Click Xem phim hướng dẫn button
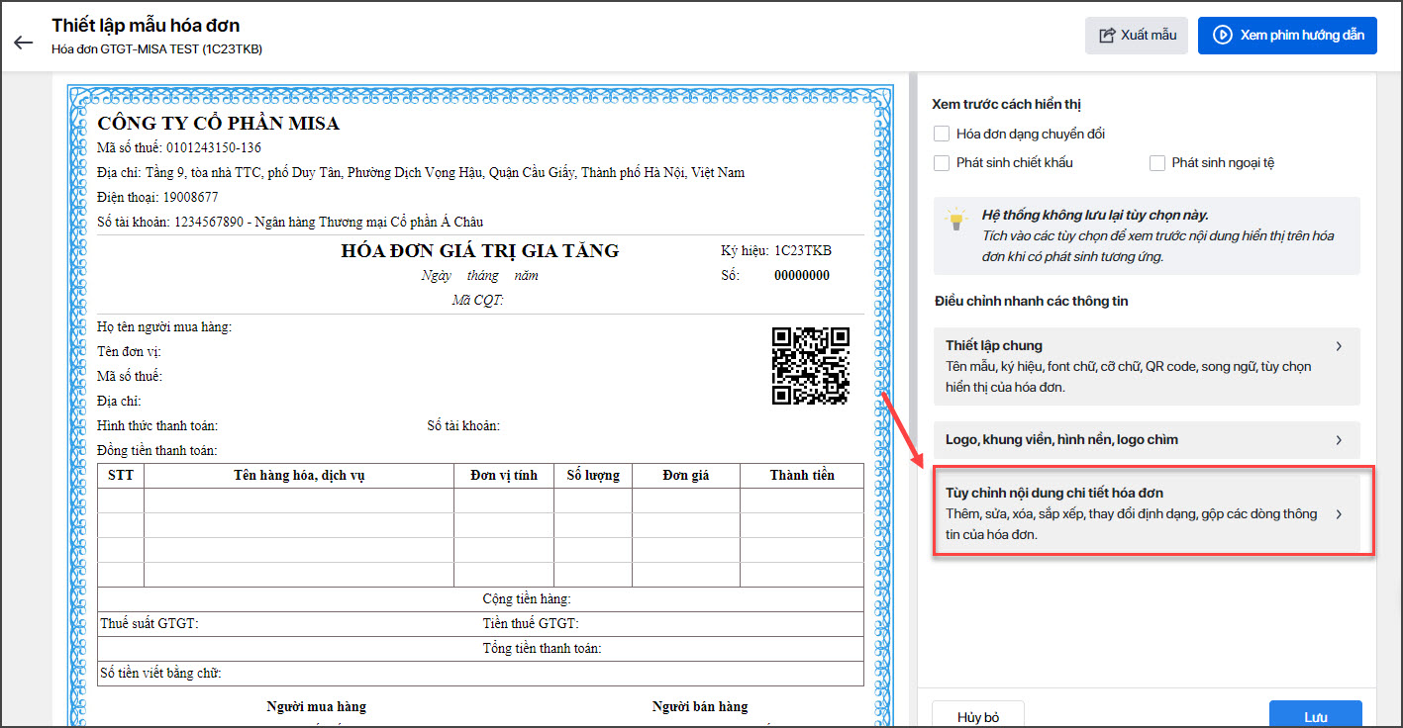 pyautogui.click(x=1287, y=36)
